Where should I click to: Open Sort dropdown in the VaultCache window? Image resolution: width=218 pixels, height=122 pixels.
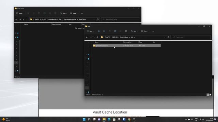click(x=64, y=13)
